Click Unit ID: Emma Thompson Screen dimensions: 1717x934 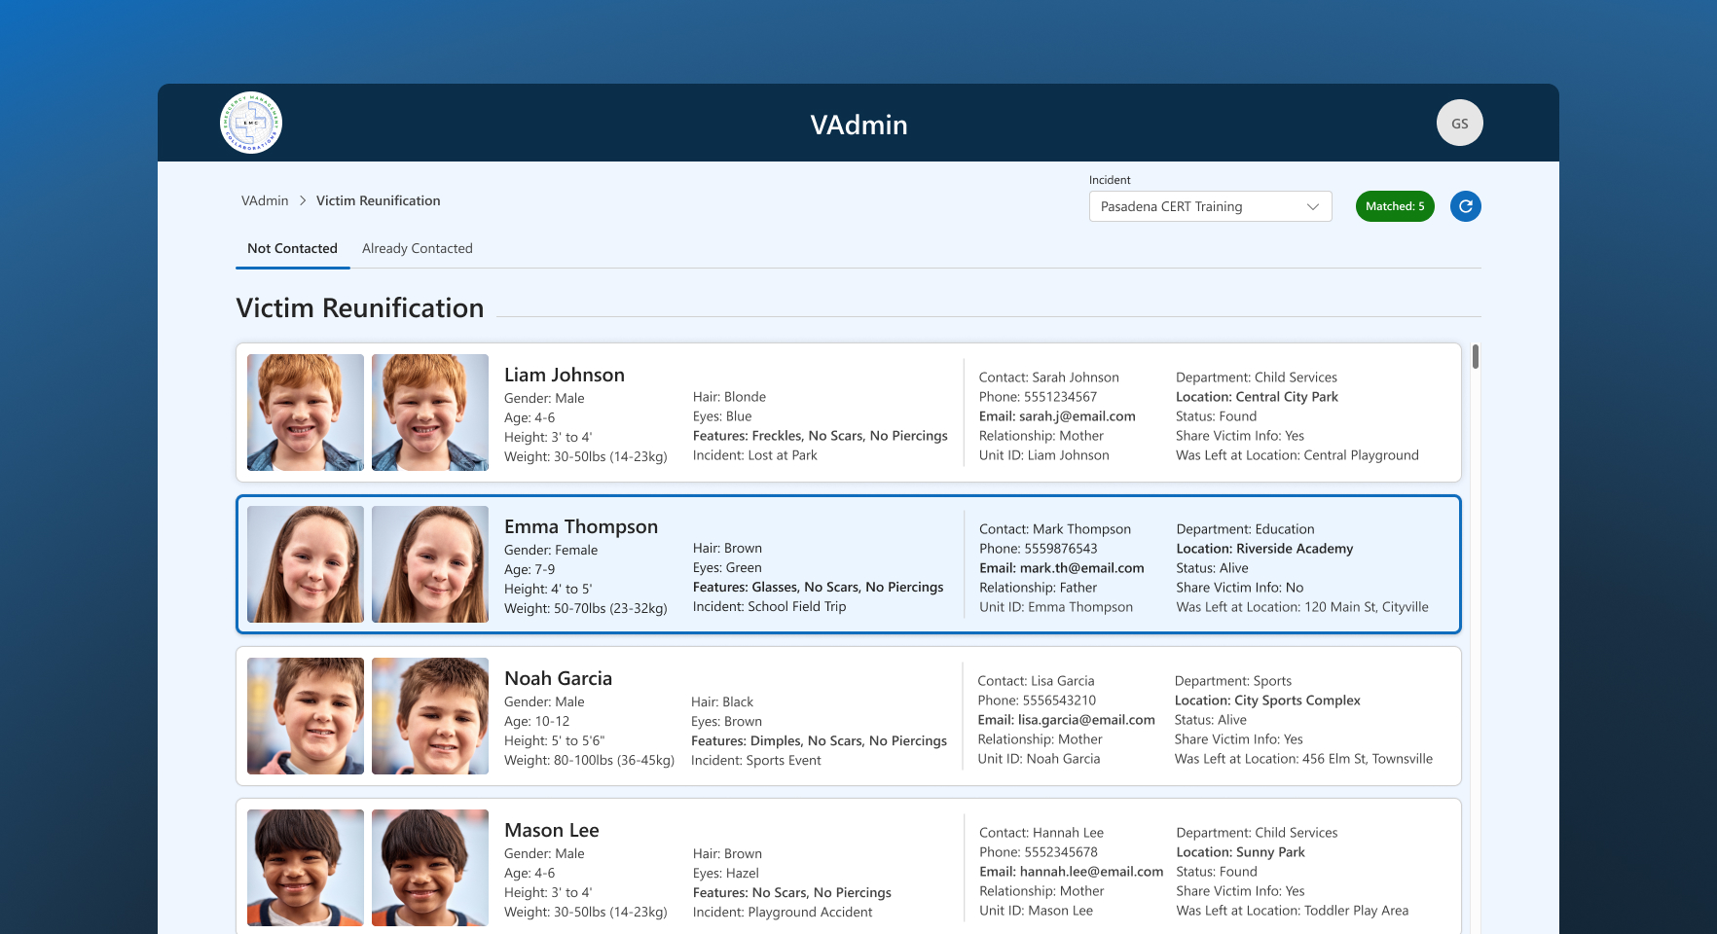(x=1056, y=607)
